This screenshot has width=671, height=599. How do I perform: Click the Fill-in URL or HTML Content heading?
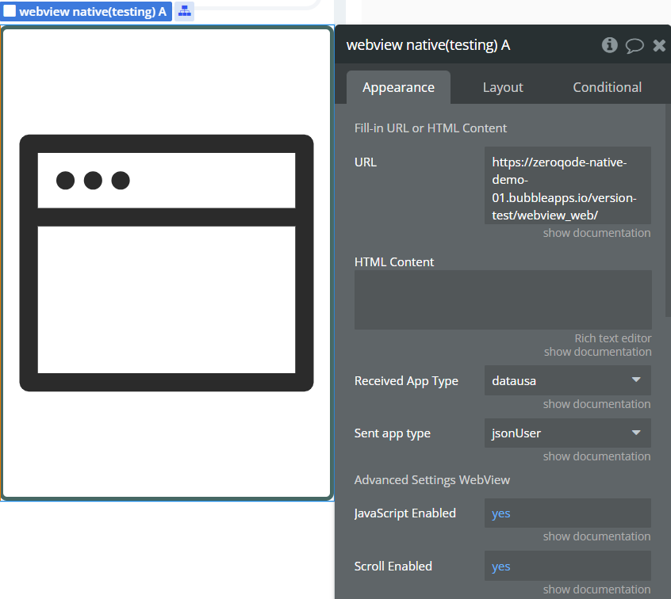[x=430, y=128]
